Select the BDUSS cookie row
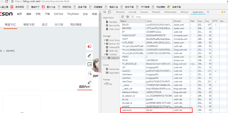The width and height of the screenshot is (228, 113). point(174,25)
